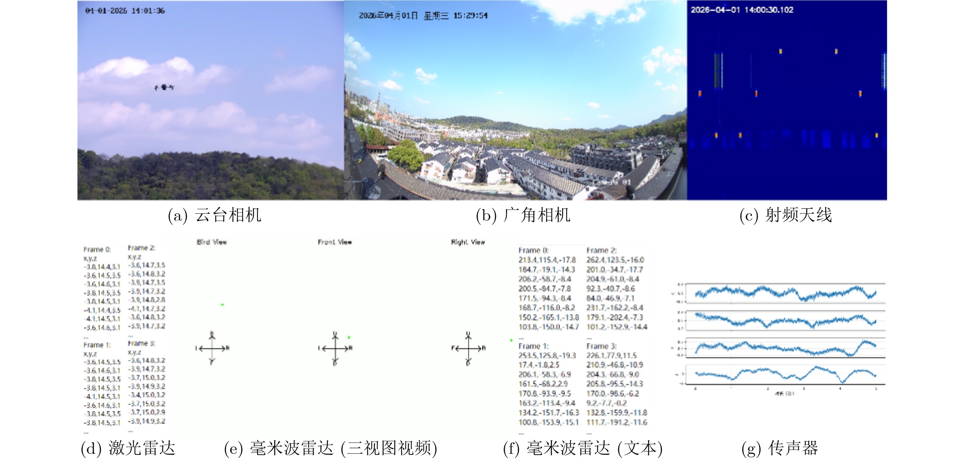Viewport: 963px width, 458px height.
Task: Click the caption (c) 射频天线
Action: coord(786,215)
